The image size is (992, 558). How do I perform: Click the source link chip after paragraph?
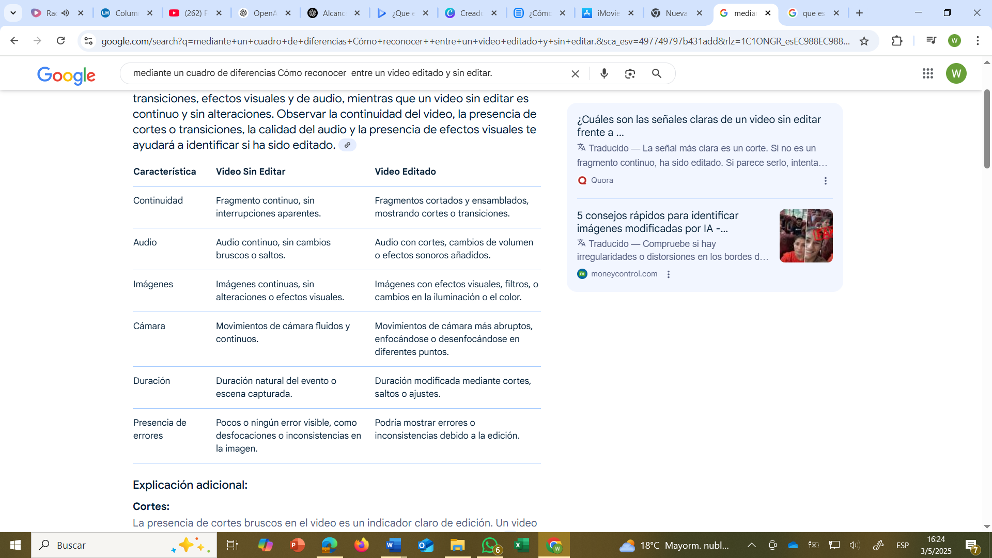click(x=347, y=145)
